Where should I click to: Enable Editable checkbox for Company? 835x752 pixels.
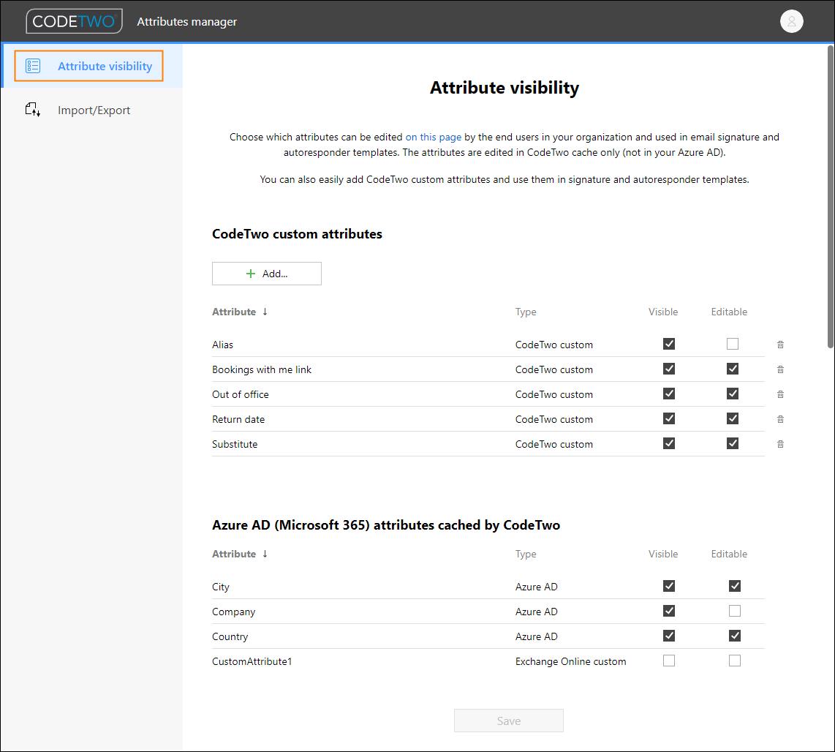[x=735, y=611]
